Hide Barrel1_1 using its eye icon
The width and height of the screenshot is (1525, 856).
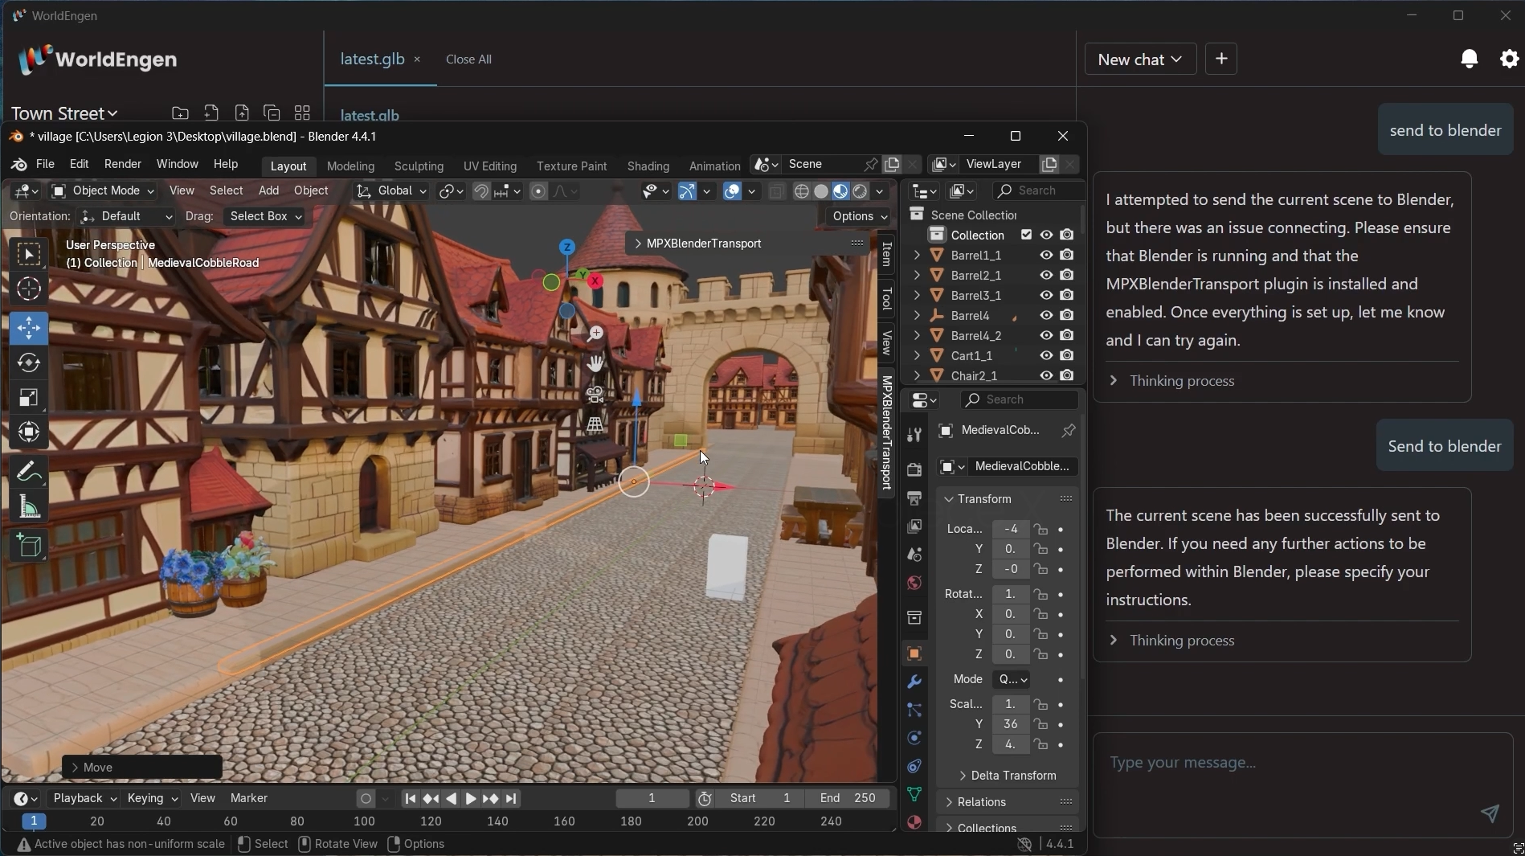pos(1046,256)
